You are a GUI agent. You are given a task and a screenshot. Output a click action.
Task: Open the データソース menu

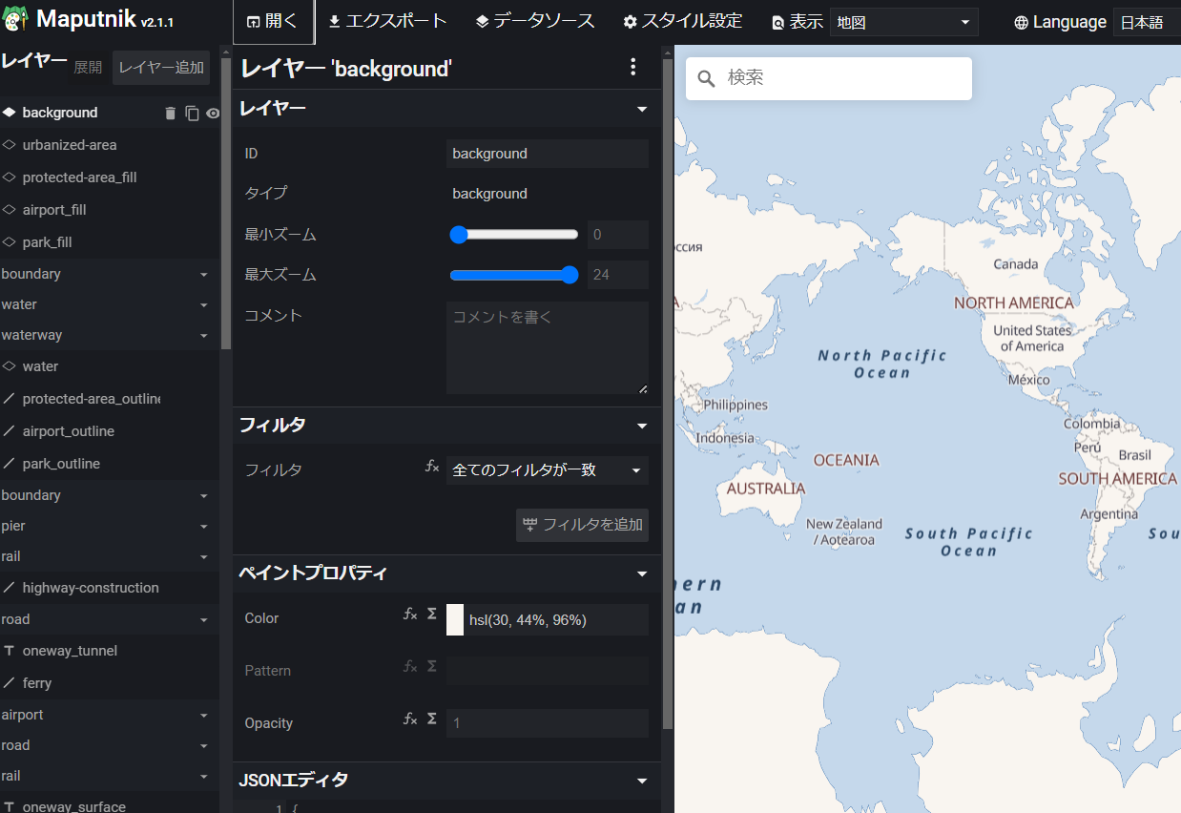point(534,22)
